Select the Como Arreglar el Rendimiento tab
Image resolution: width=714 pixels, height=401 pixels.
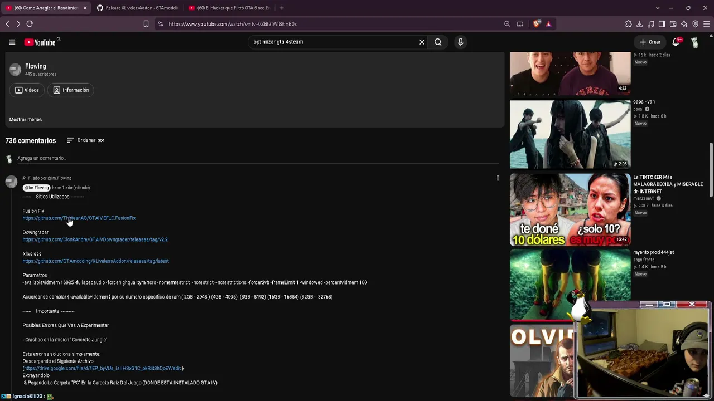click(x=46, y=8)
